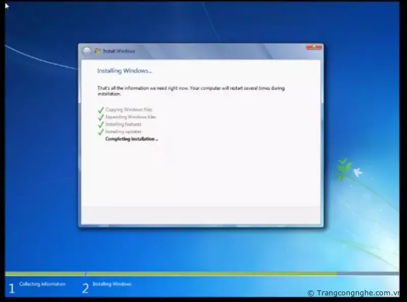407x302 pixels.
Task: Switch to the Installing Windows stage
Action: click(x=111, y=284)
